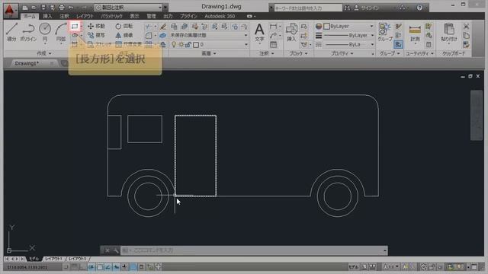Image resolution: width=488 pixels, height=274 pixels.
Task: Click the サインイン (Sign In) button
Action: (367, 8)
